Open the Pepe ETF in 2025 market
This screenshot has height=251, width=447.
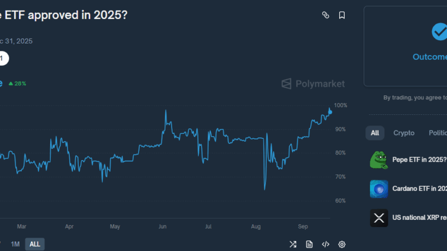[x=419, y=160]
